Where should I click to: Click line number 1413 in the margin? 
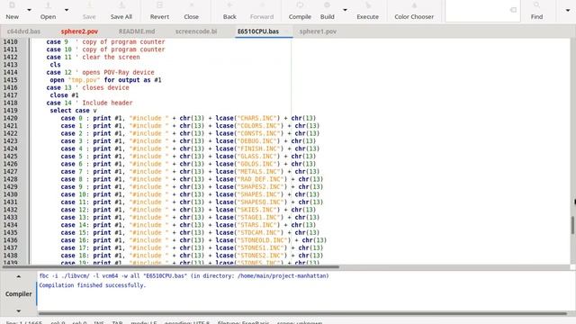(x=11, y=65)
